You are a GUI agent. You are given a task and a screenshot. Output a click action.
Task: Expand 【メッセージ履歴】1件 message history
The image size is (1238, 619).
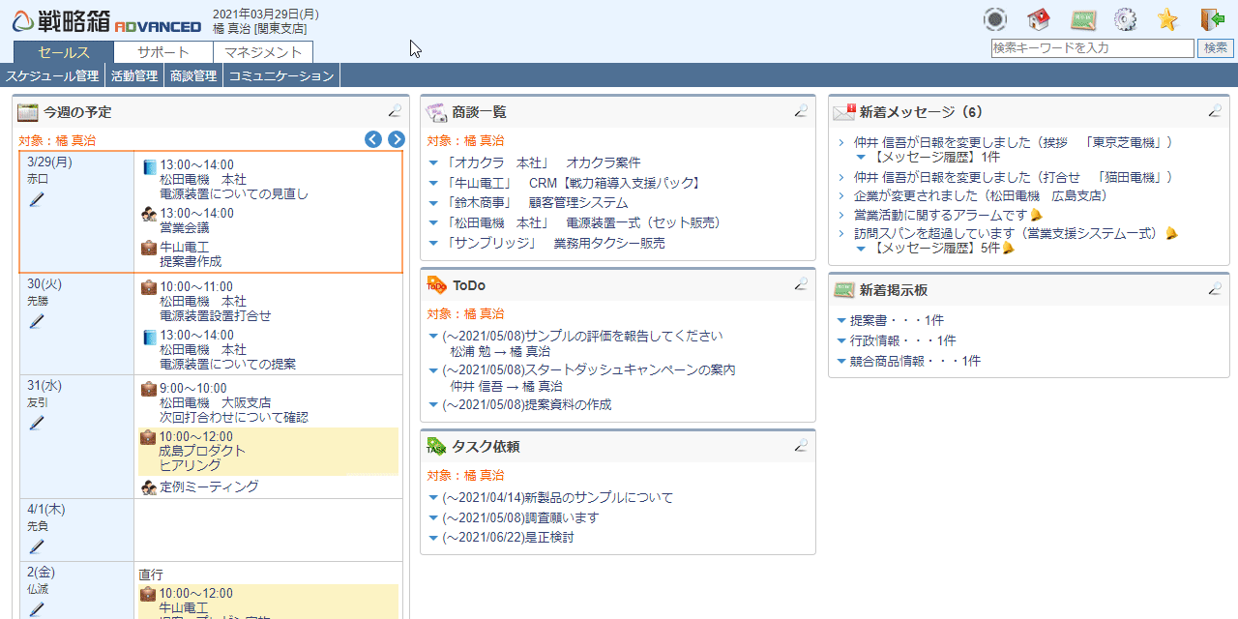point(861,157)
